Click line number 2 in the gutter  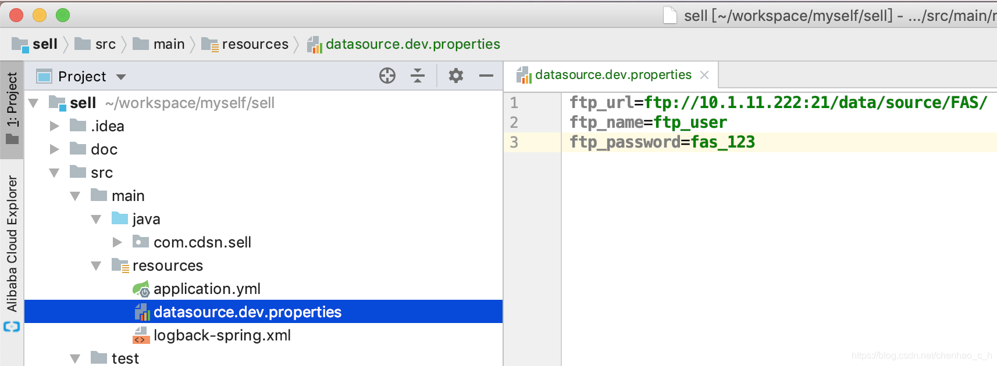pyautogui.click(x=514, y=123)
